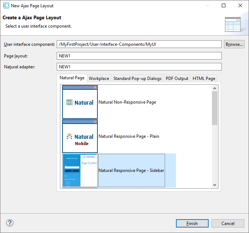This screenshot has height=233, width=249.
Task: Click the Finish button
Action: click(x=192, y=223)
